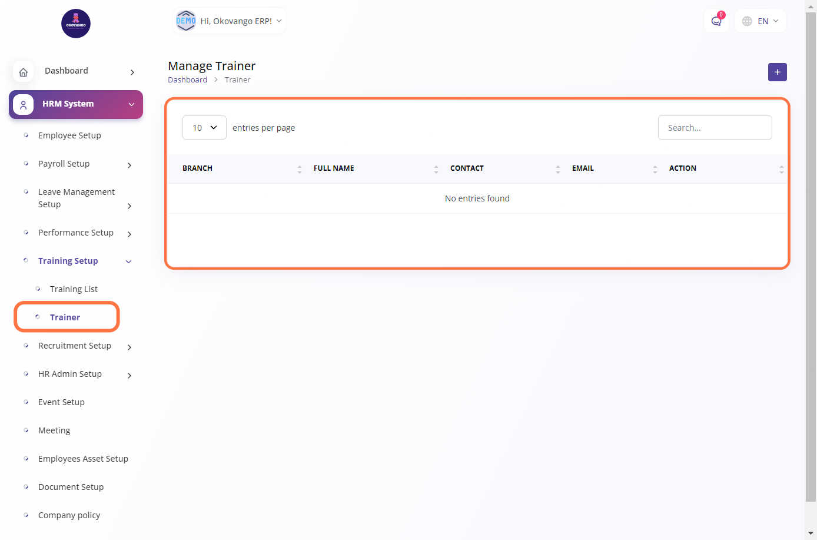Open the Company policy page
Screen dimensions: 817x540
[69, 515]
